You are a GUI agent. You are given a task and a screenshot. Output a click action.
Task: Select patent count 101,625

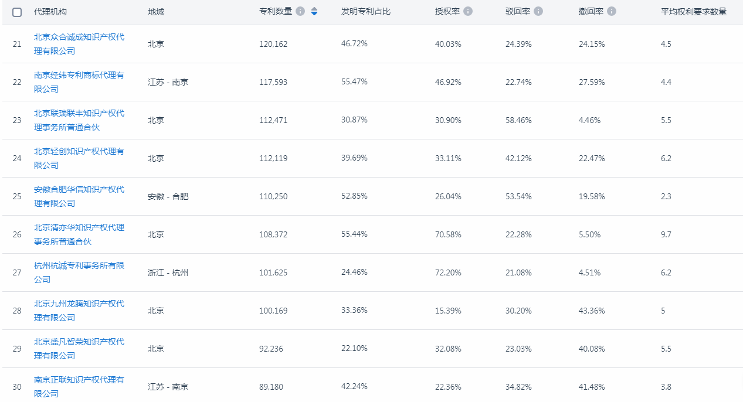pos(273,272)
